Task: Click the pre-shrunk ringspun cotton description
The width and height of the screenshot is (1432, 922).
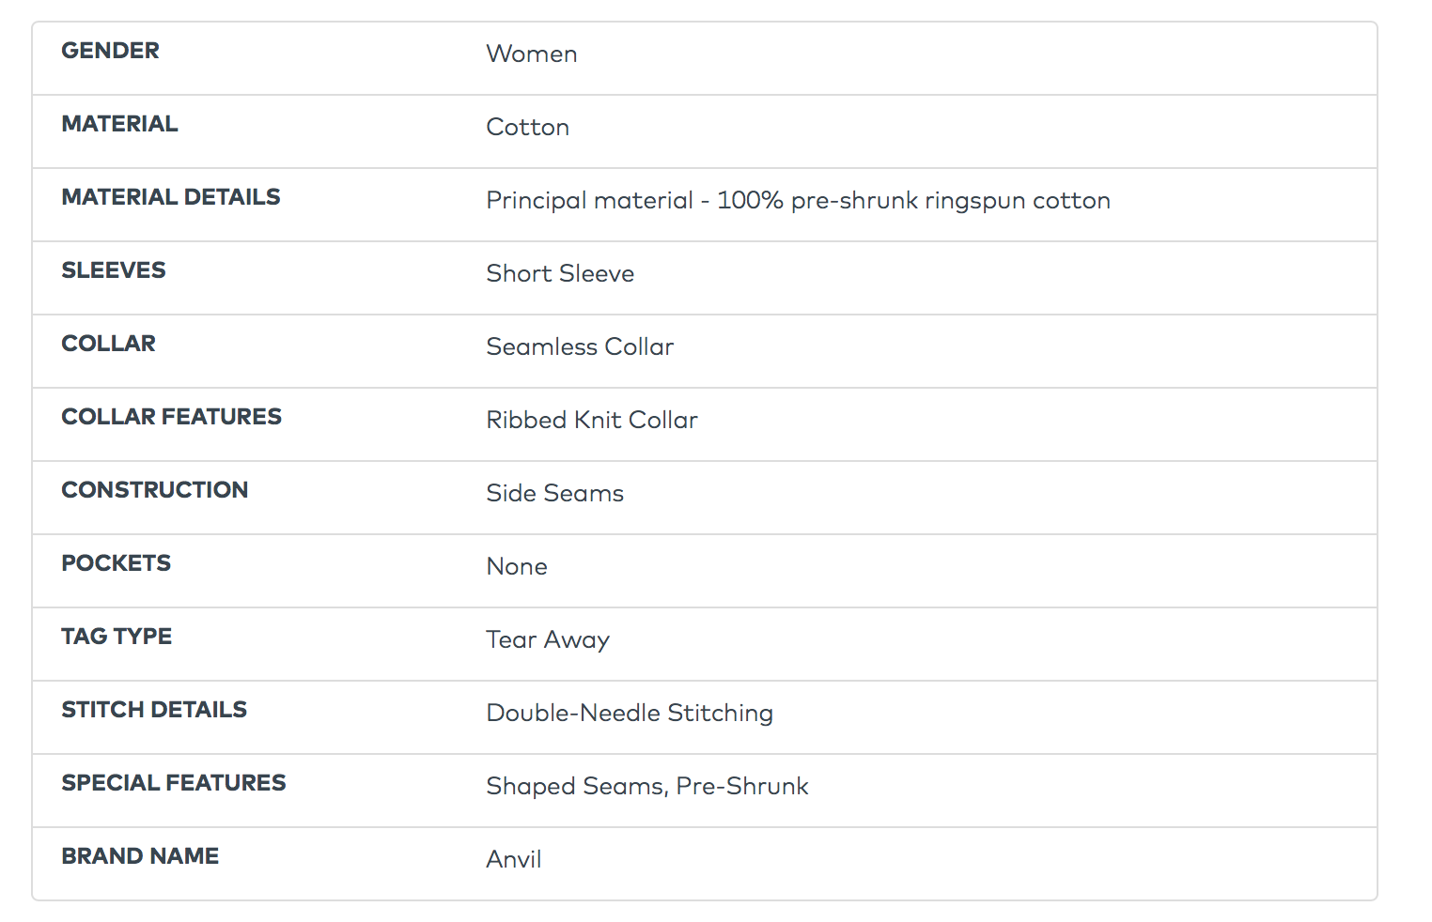Action: [x=798, y=201]
